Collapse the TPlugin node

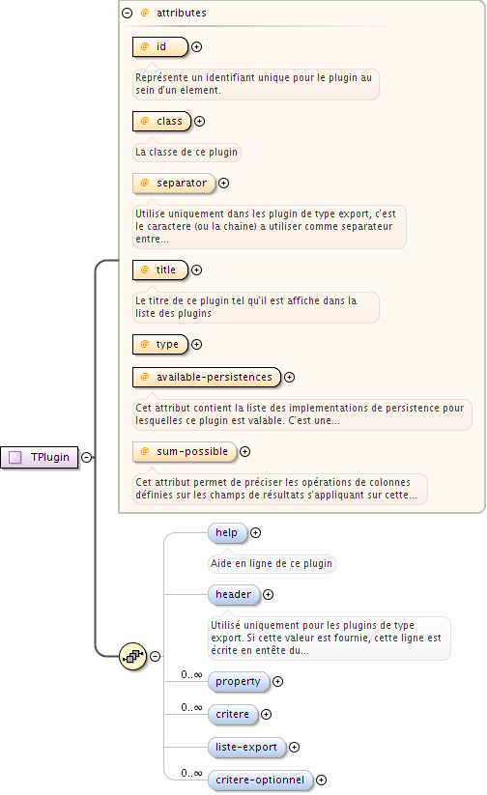(x=87, y=457)
